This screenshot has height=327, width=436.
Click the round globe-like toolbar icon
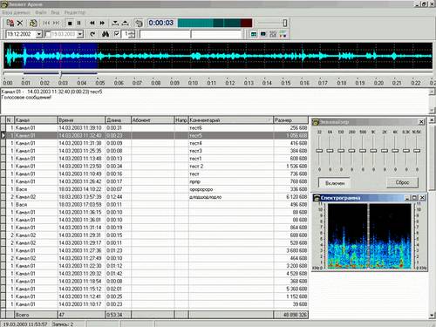pos(33,23)
